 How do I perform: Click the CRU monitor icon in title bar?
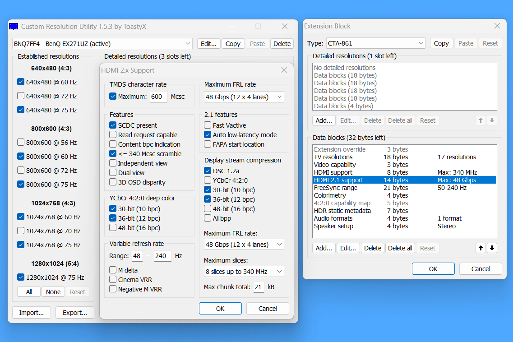[x=14, y=27]
